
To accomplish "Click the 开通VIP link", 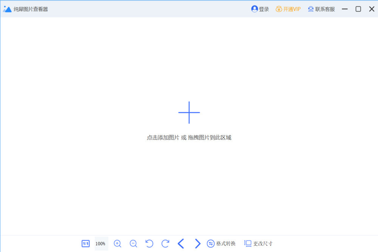I will pos(292,9).
